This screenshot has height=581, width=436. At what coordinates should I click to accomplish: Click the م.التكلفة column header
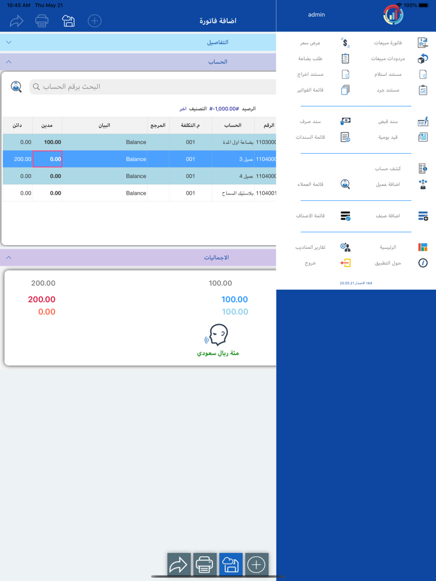191,126
